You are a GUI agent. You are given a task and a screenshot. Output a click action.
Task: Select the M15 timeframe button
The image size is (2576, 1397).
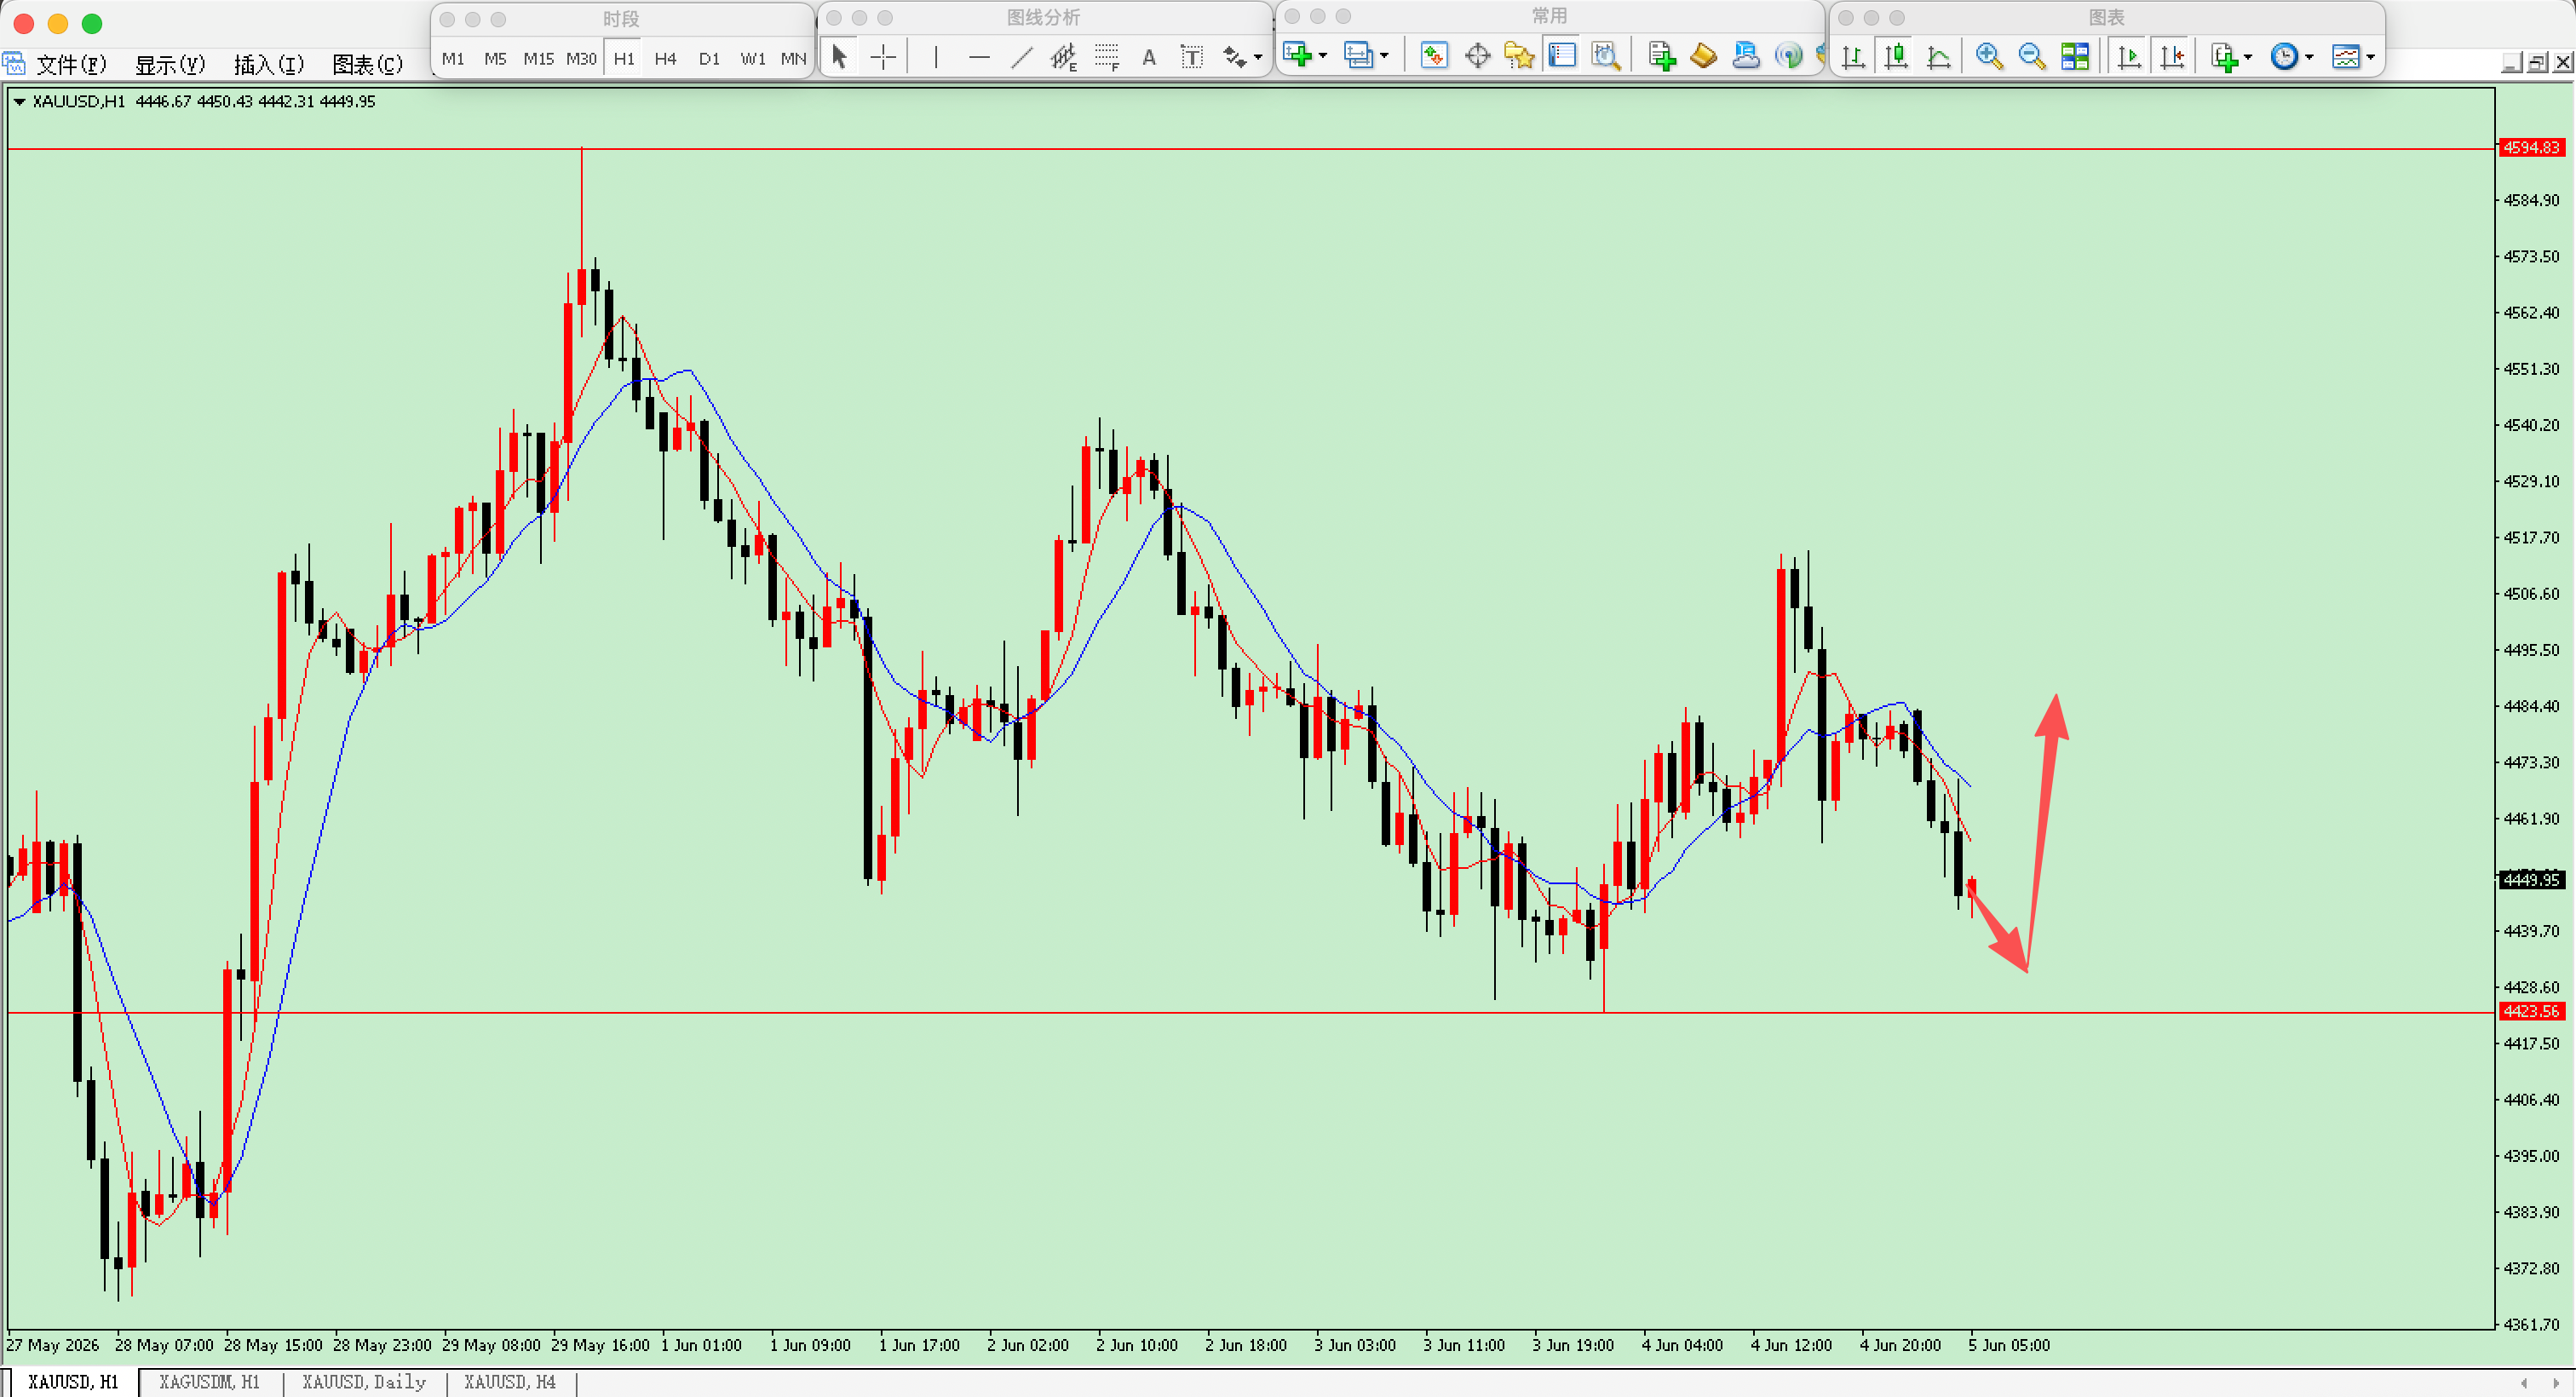point(538,59)
